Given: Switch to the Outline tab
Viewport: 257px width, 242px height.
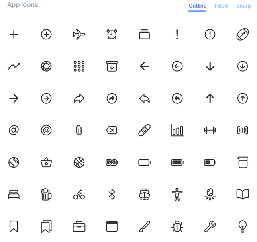Looking at the screenshot, I should [197, 6].
